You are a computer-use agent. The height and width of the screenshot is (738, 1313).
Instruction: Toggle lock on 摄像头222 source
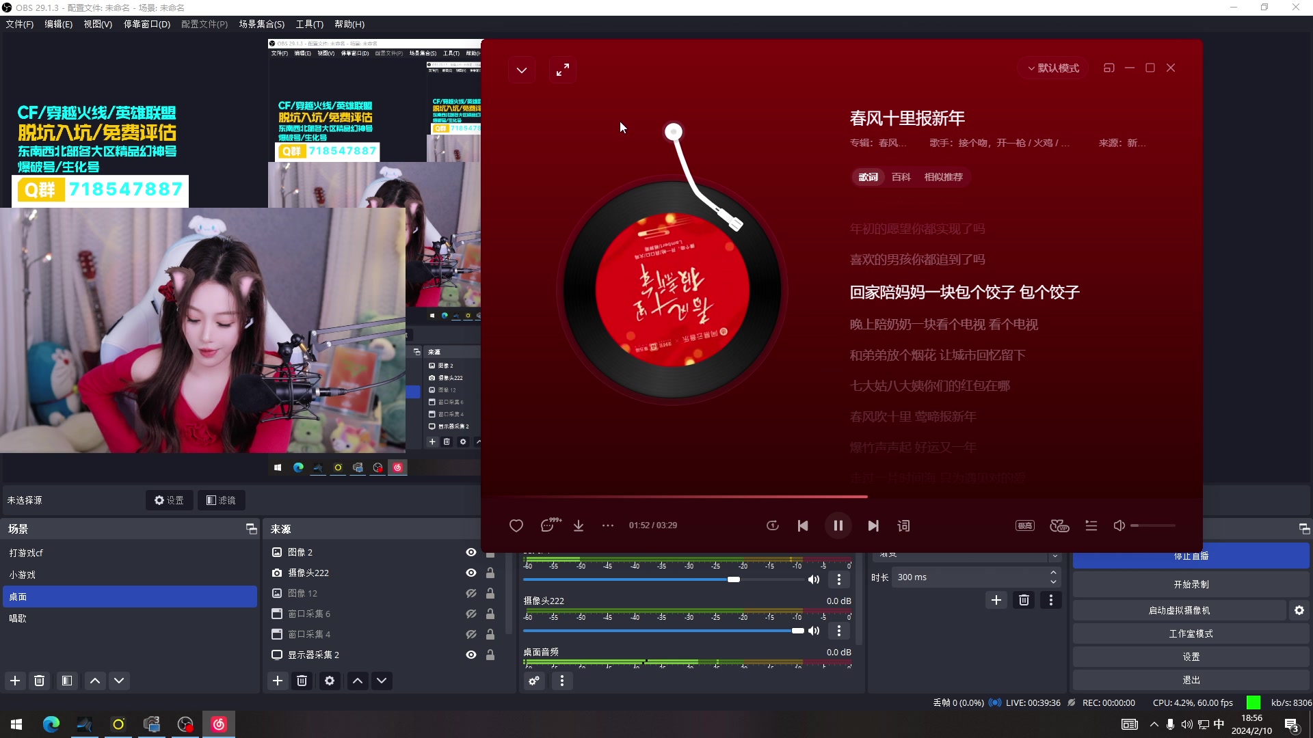click(x=490, y=573)
